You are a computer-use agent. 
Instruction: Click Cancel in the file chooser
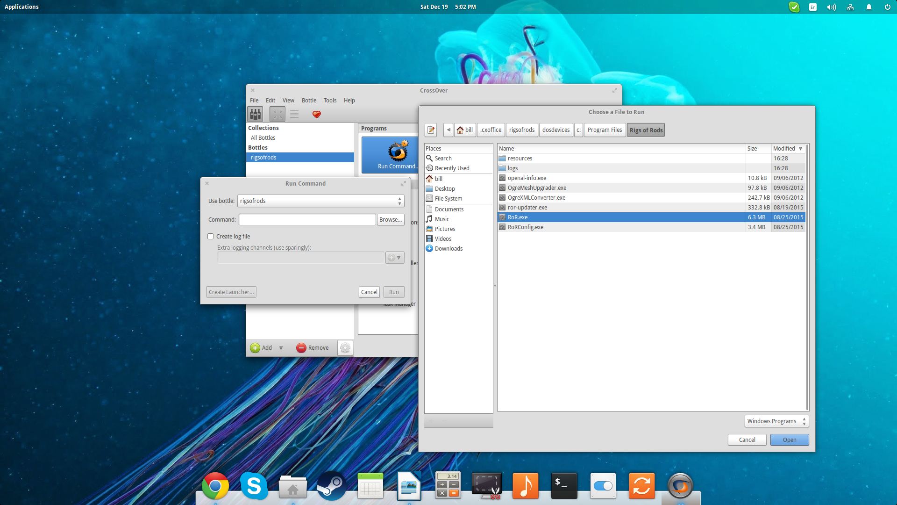point(747,440)
